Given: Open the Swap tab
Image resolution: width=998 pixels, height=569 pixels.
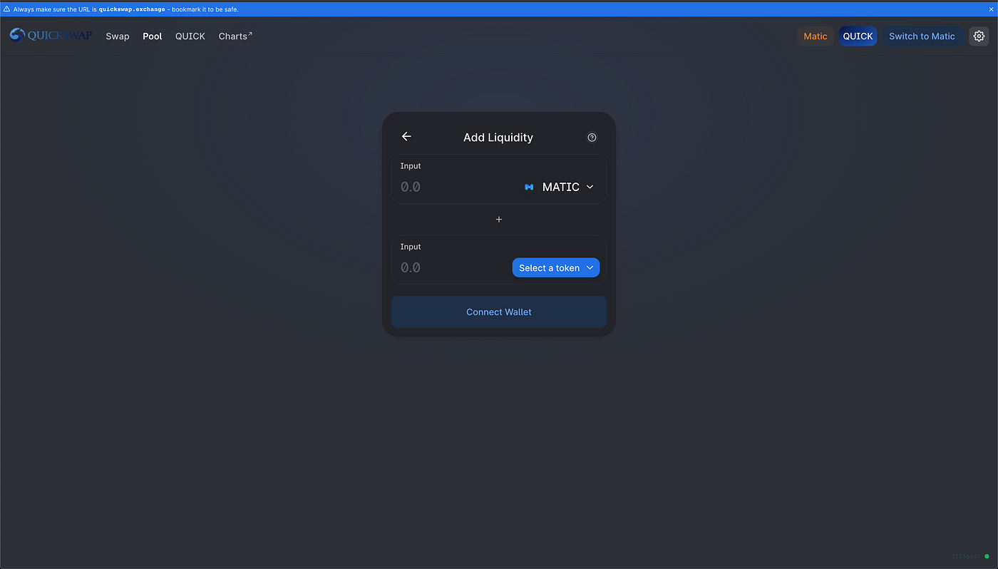Looking at the screenshot, I should pyautogui.click(x=118, y=36).
